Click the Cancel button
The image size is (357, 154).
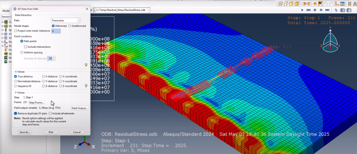point(77,132)
